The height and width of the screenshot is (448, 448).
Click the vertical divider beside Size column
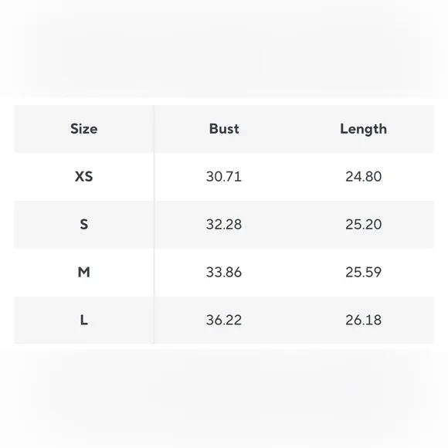coord(154,224)
